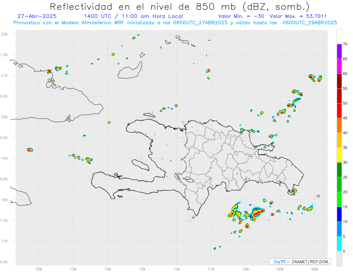
Task: Click the 'SisTT - ONAMET/REP.DOM.' credit label
Action: click(x=300, y=262)
